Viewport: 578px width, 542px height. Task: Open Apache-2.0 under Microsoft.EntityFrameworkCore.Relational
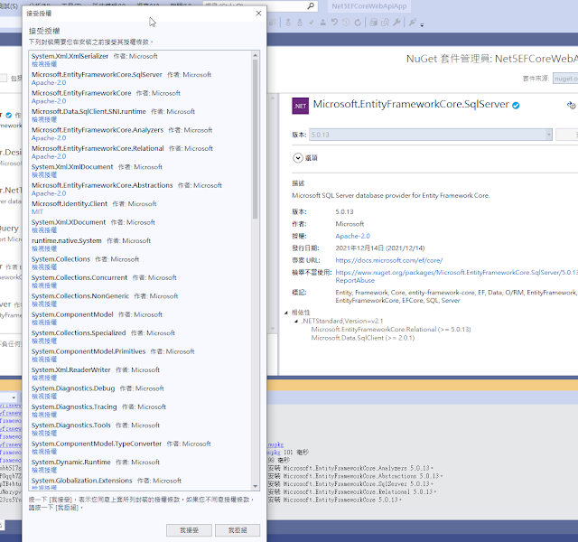coord(49,156)
